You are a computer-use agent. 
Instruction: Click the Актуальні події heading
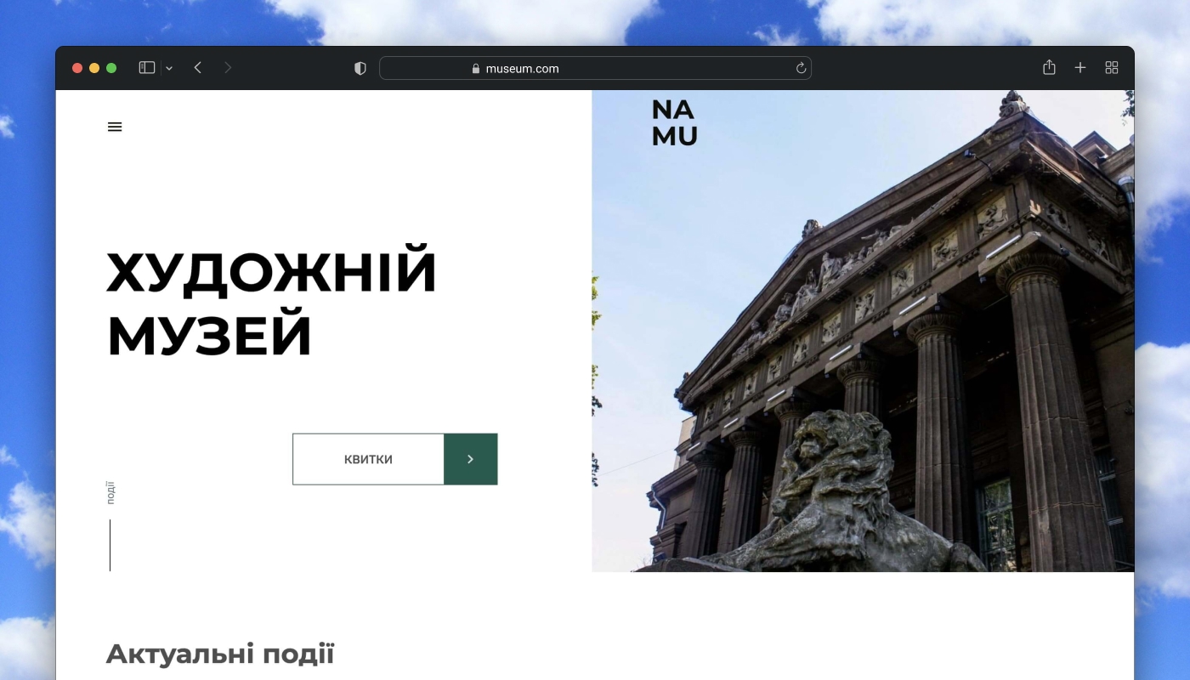click(x=221, y=654)
